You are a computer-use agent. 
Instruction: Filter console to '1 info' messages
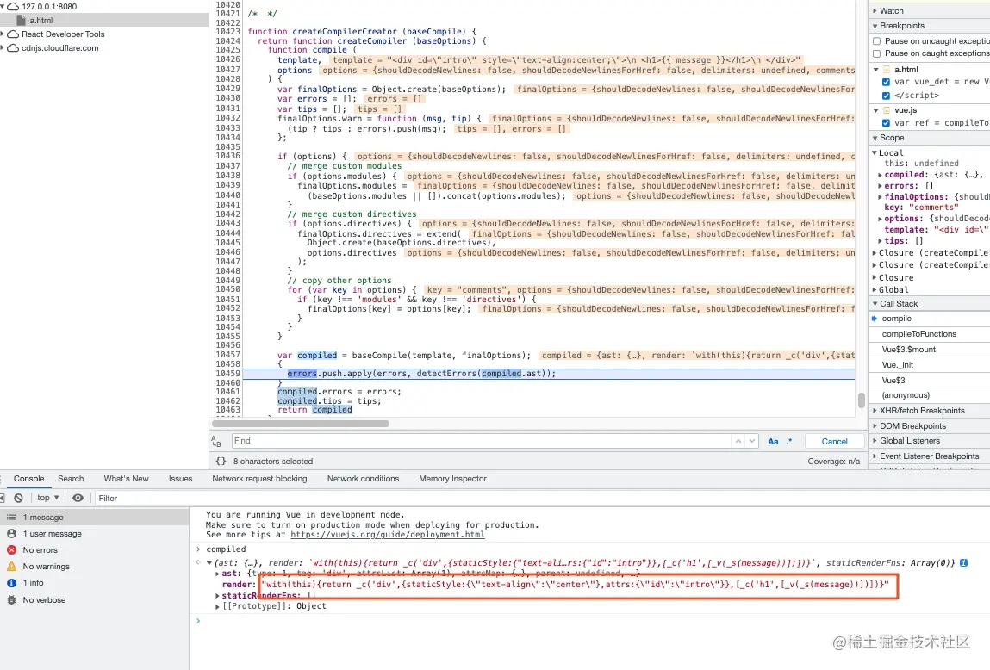pyautogui.click(x=95, y=583)
